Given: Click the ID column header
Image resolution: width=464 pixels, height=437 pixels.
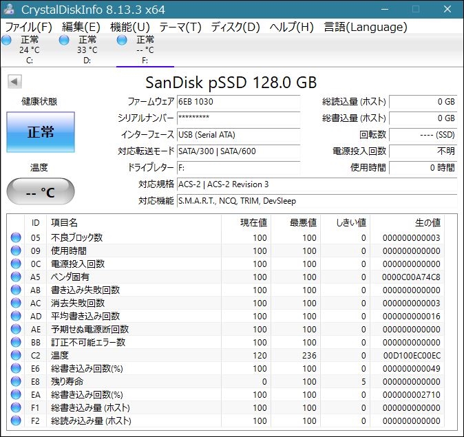Looking at the screenshot, I should click(x=36, y=222).
